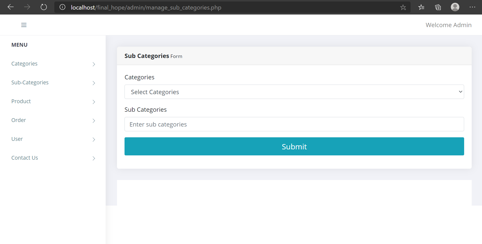This screenshot has height=244, width=482.
Task: Click the site information icon in address bar
Action: pos(62,7)
